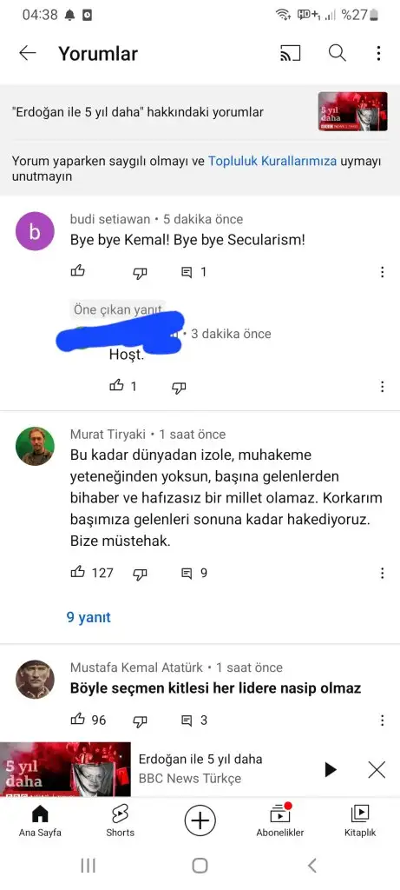Open options menu for Murat Tiryaki's comment
The image size is (400, 890).
click(383, 573)
